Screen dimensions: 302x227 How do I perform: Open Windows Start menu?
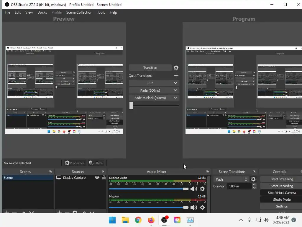(112, 220)
